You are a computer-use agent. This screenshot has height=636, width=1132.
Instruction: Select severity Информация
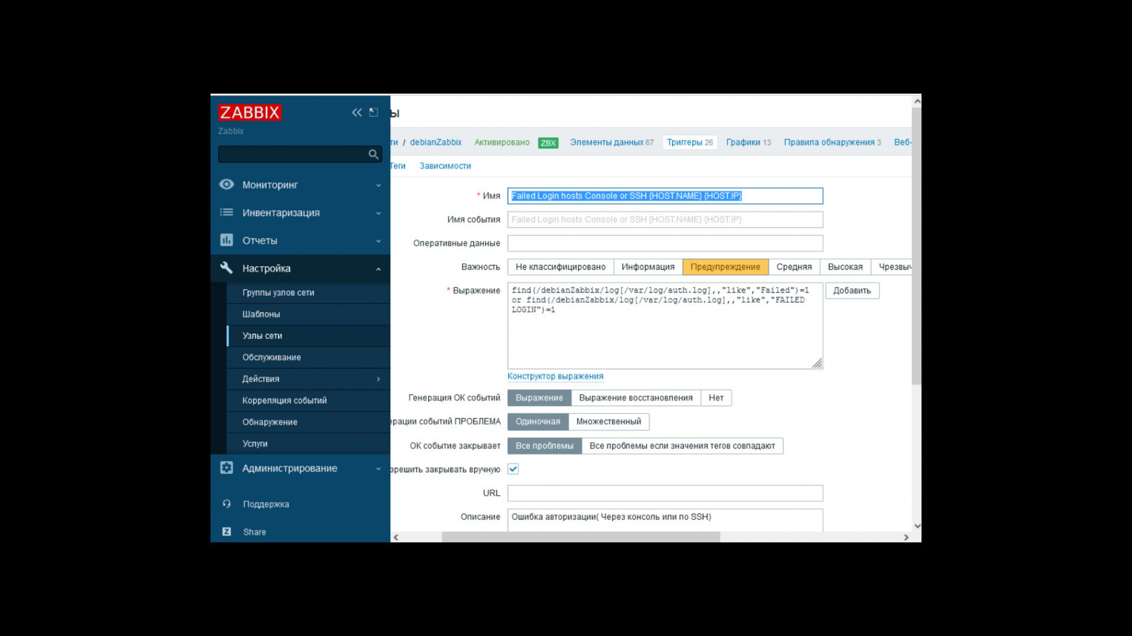(648, 267)
